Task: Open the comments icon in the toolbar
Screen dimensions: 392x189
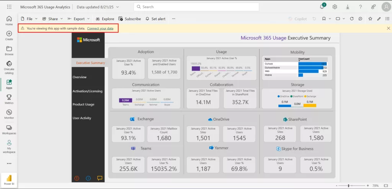Action: coord(360,19)
